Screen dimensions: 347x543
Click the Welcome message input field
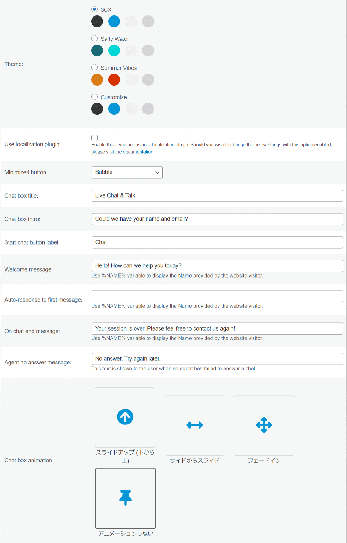[x=217, y=266]
